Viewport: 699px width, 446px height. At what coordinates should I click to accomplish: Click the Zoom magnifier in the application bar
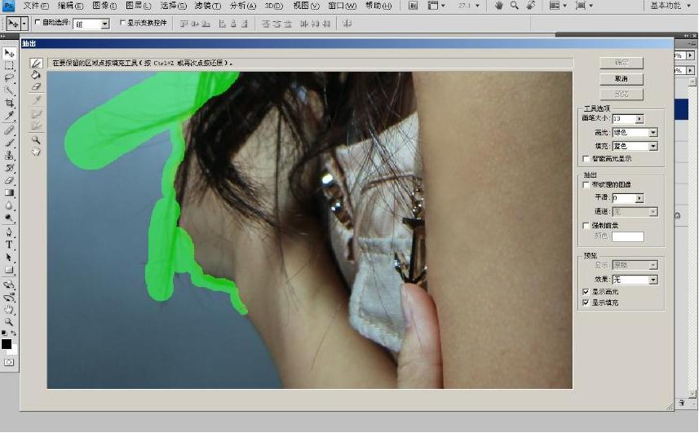(515, 6)
